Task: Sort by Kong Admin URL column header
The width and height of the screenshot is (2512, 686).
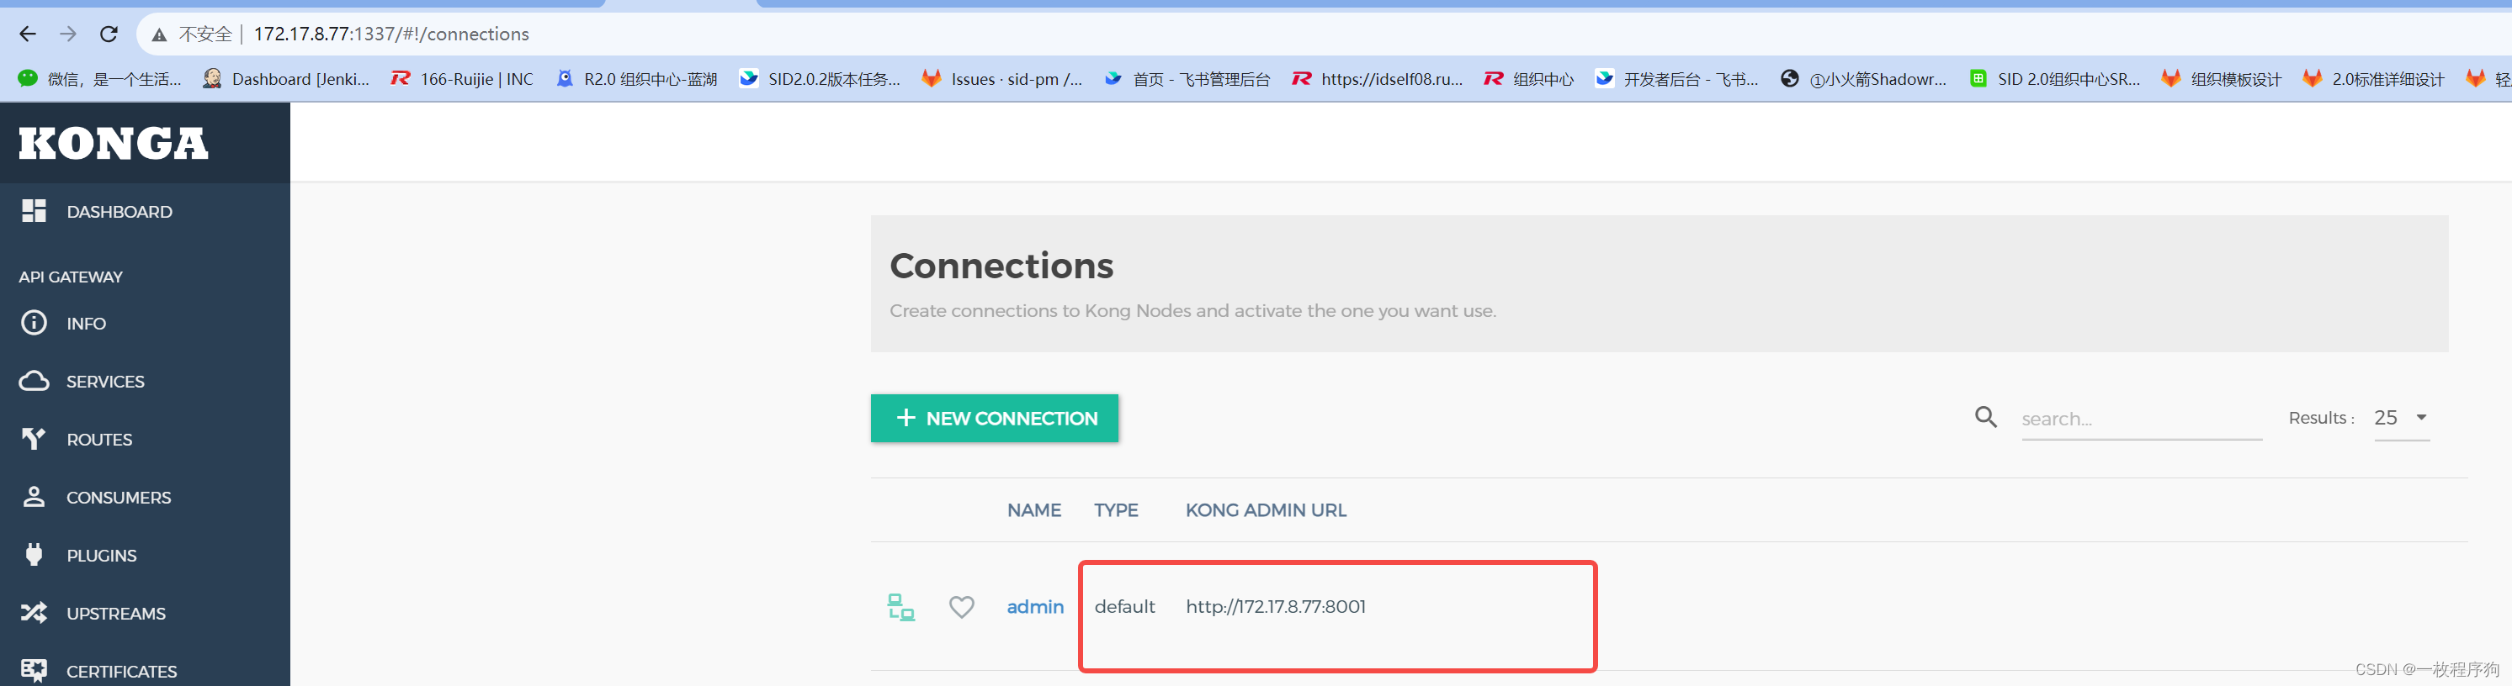Action: point(1265,510)
